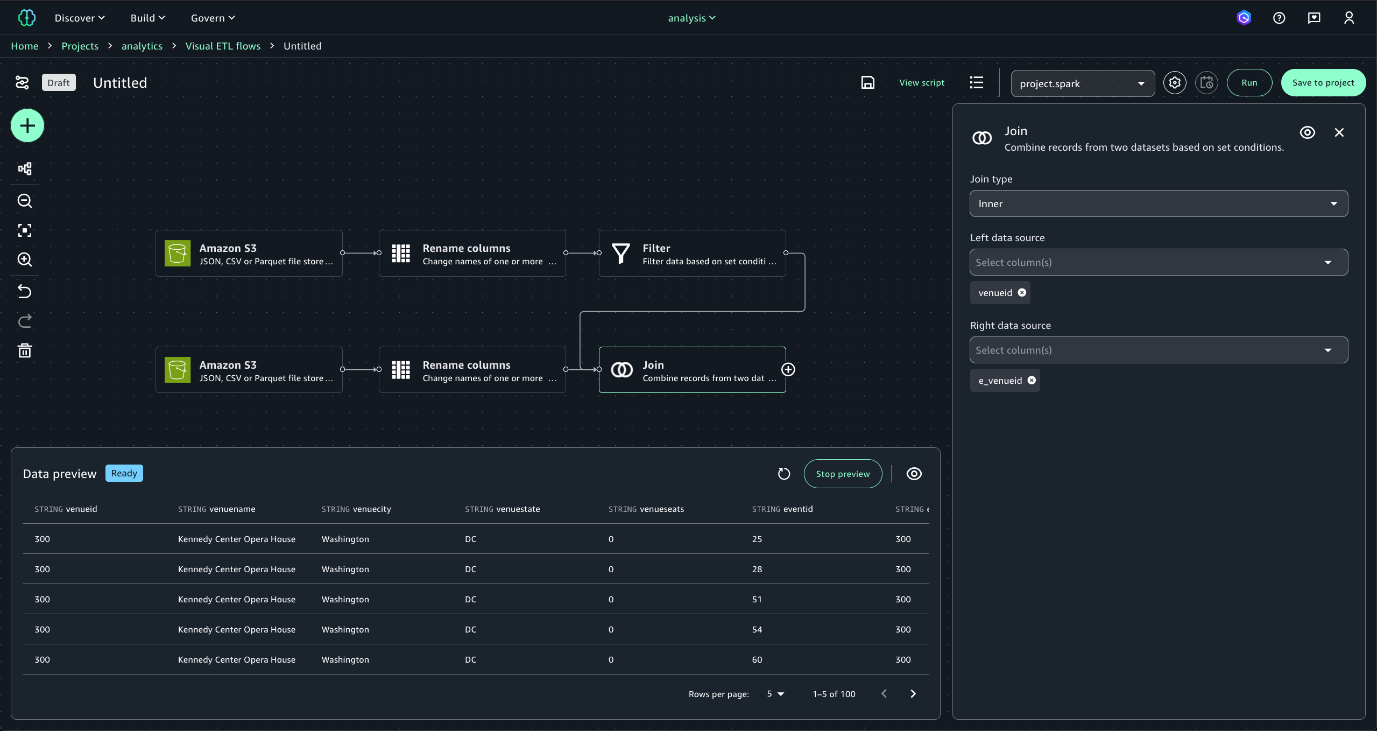Toggle eye icon in Data preview
1377x731 pixels.
[914, 474]
